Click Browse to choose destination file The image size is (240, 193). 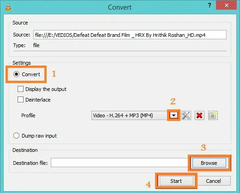coord(209,163)
